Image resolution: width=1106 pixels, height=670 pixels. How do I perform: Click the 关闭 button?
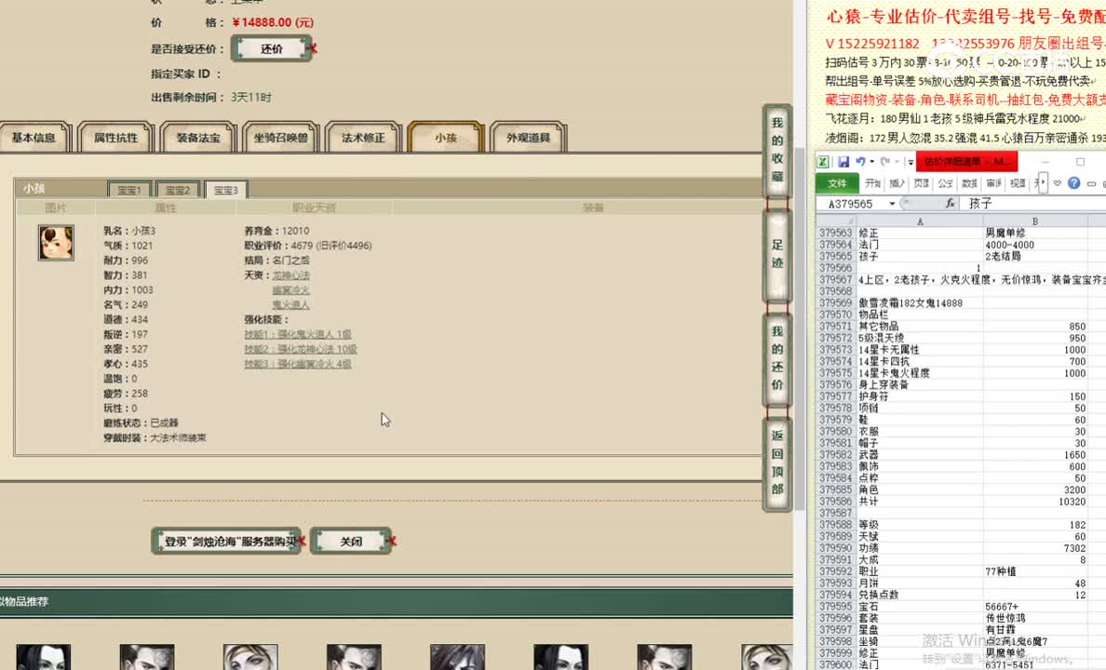(x=351, y=541)
